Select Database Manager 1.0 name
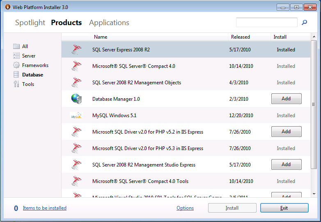321x222 pixels. click(116, 99)
